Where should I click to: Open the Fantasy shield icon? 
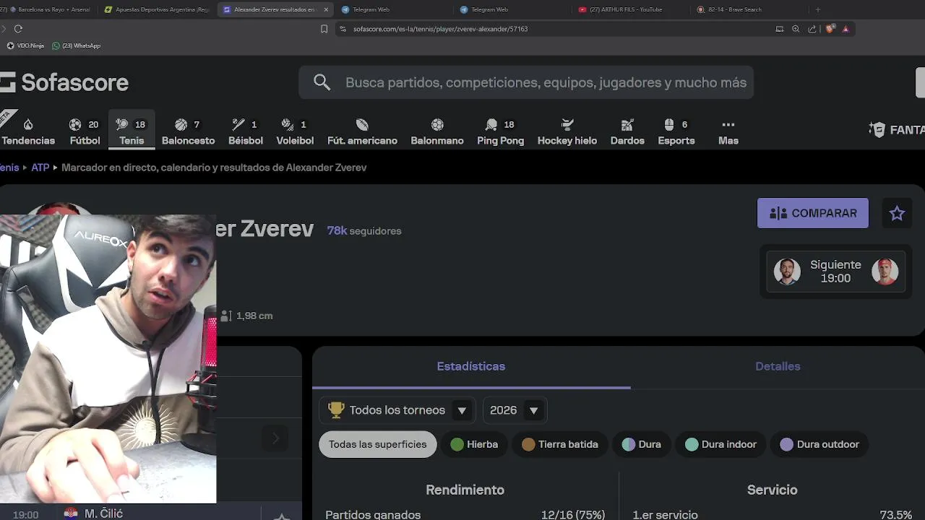click(877, 130)
